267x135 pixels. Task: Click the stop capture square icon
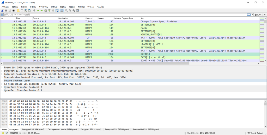6,11
